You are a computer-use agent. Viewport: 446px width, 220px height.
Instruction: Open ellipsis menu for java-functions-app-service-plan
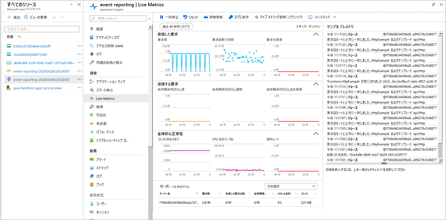click(79, 88)
